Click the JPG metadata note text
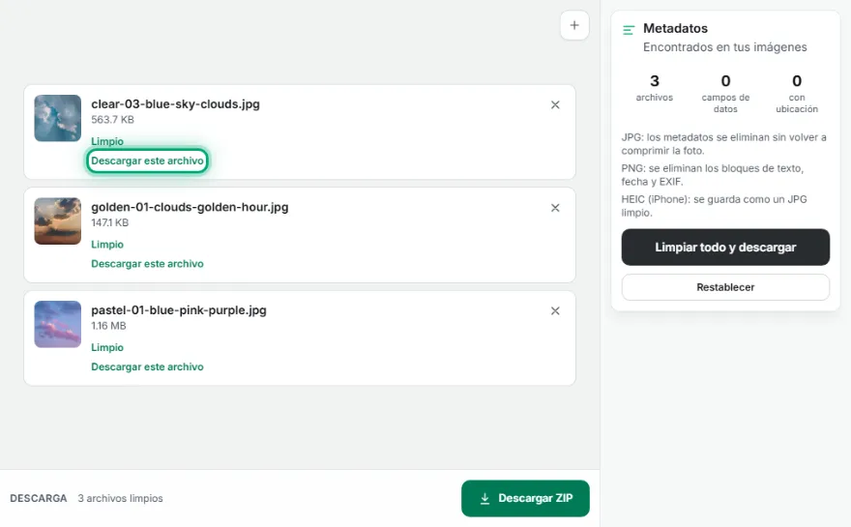 click(x=724, y=144)
